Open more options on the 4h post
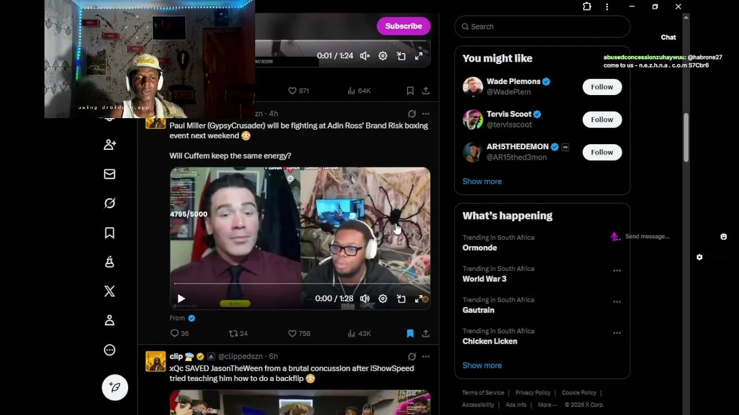Screen dimensions: 739x415 426,114
